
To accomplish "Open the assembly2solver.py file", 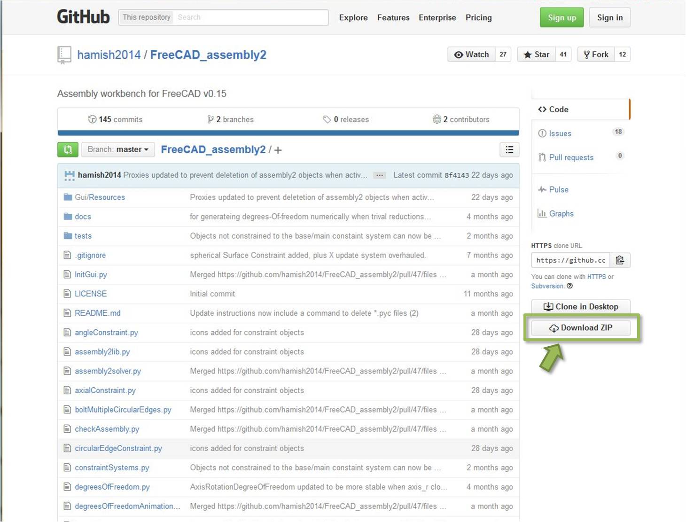I will [108, 371].
